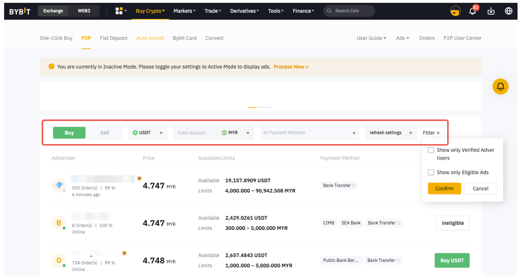The image size is (520, 280).
Task: Open the Auto-Invest tab
Action: (150, 38)
